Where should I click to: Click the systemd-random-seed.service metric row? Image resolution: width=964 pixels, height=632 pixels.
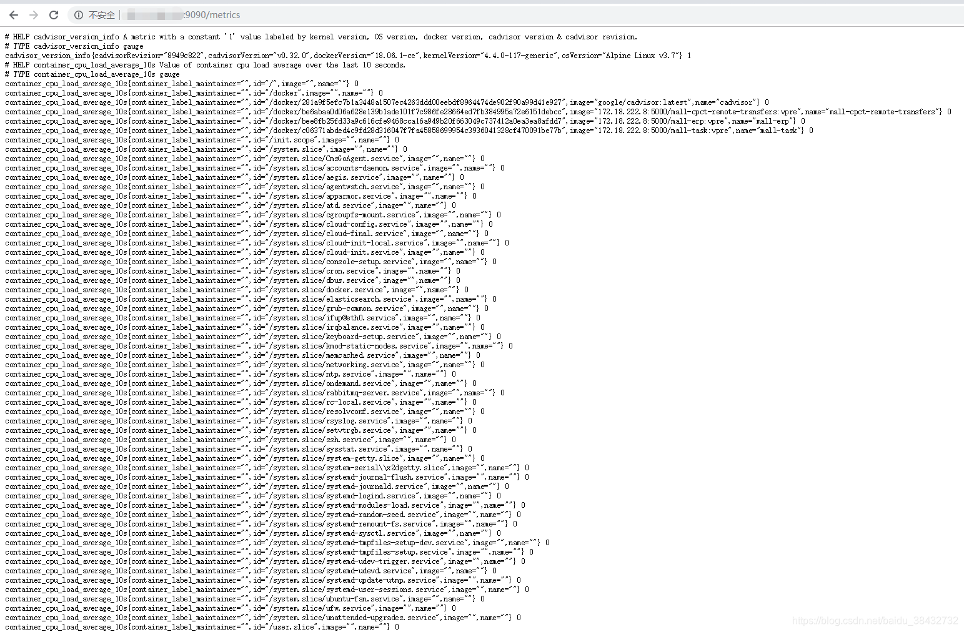[x=263, y=515]
